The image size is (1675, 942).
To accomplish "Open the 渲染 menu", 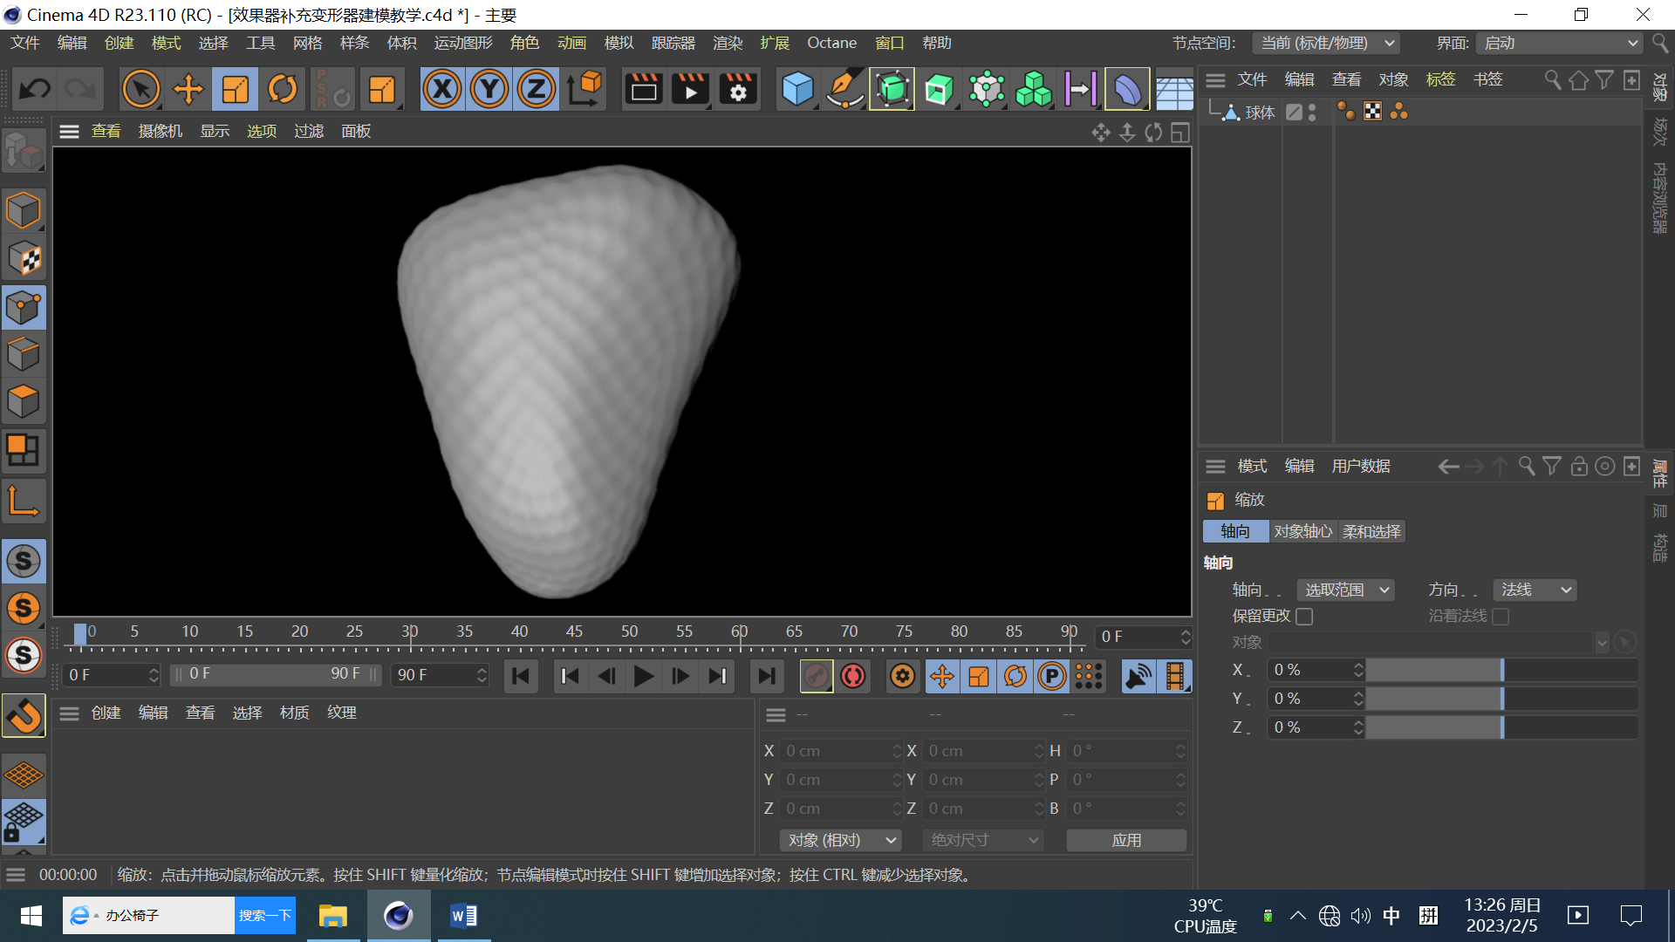I will 727,43.
